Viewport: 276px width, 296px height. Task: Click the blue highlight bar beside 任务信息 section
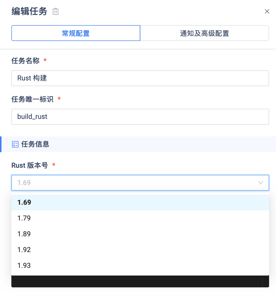1,144
